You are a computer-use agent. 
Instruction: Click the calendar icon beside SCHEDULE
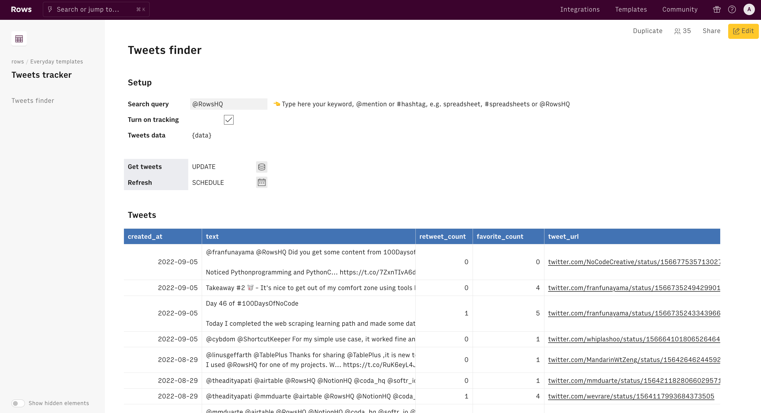coord(261,183)
